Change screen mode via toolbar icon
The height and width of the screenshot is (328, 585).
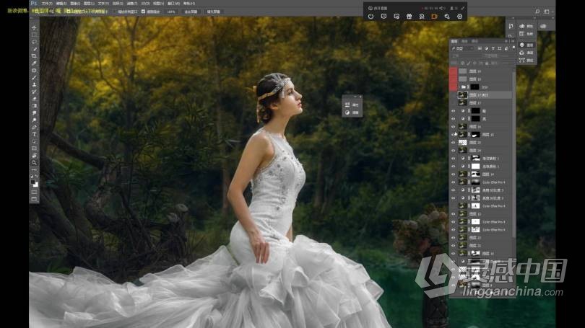point(34,199)
